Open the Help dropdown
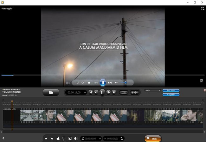206x142 pixels. click(x=153, y=90)
